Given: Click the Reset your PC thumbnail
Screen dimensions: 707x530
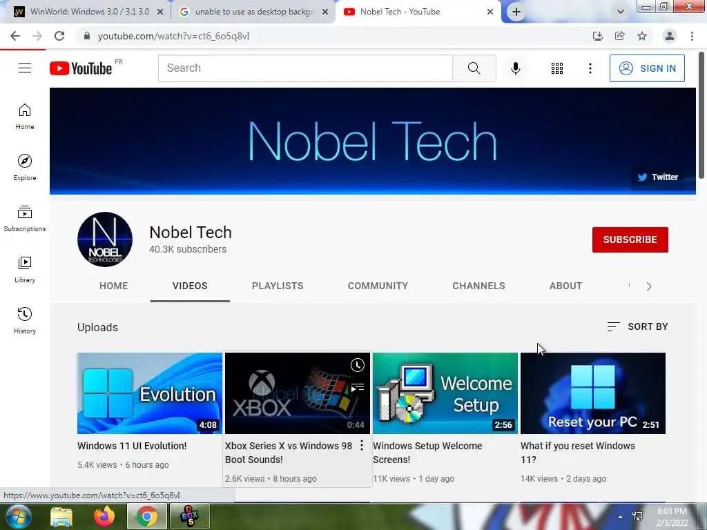Looking at the screenshot, I should [593, 393].
